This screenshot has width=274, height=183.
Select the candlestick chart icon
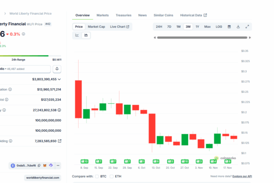click(x=86, y=35)
